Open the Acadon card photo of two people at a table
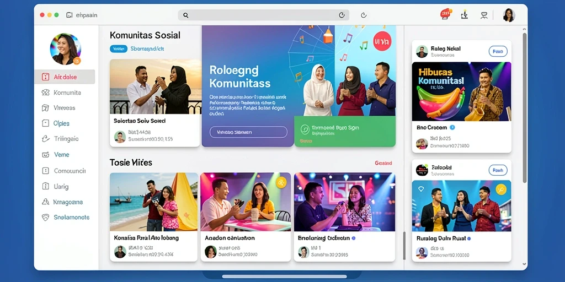The image size is (565, 282). pyautogui.click(x=246, y=202)
